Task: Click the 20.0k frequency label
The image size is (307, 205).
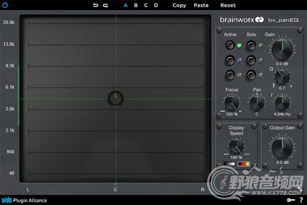Action: tap(9, 23)
